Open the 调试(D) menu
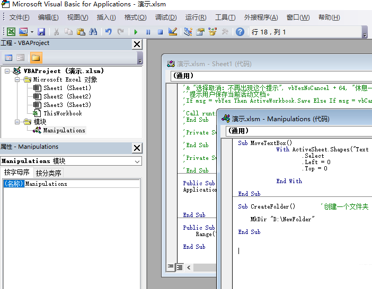Image resolution: width=372 pixels, height=289 pixels. point(166,17)
